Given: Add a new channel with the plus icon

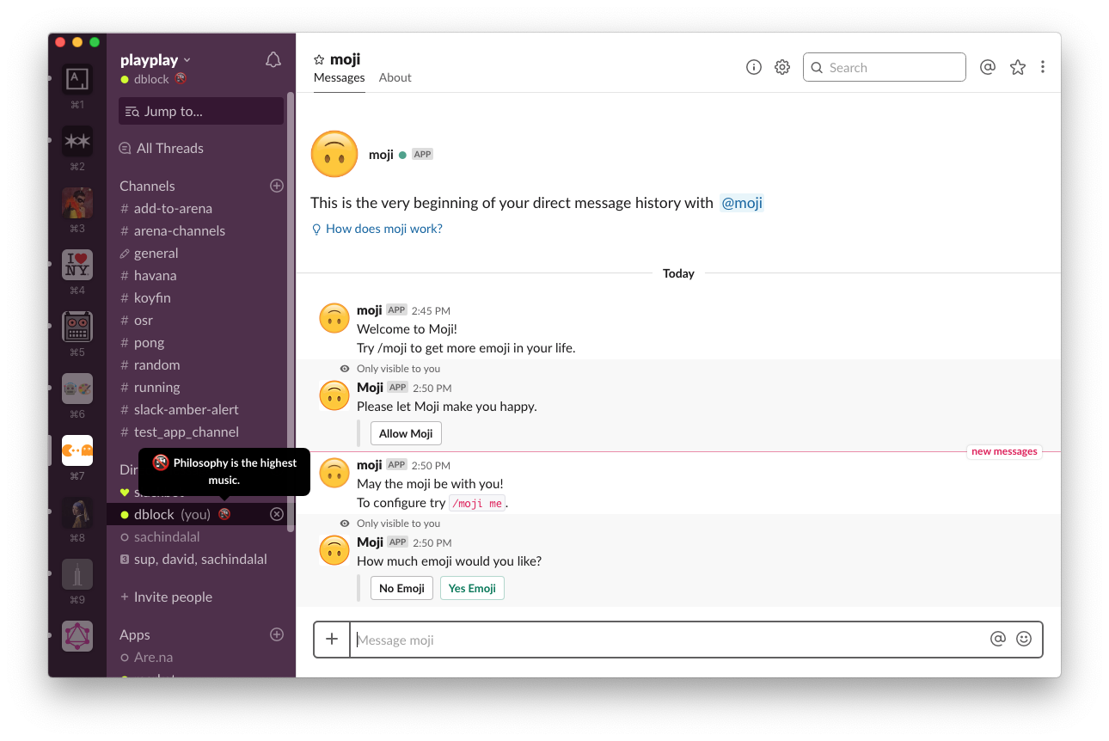Looking at the screenshot, I should coord(277,186).
